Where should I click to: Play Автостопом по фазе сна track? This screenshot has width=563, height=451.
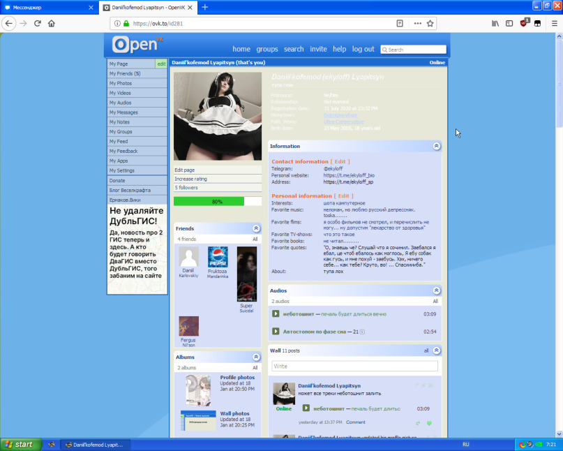pyautogui.click(x=276, y=332)
